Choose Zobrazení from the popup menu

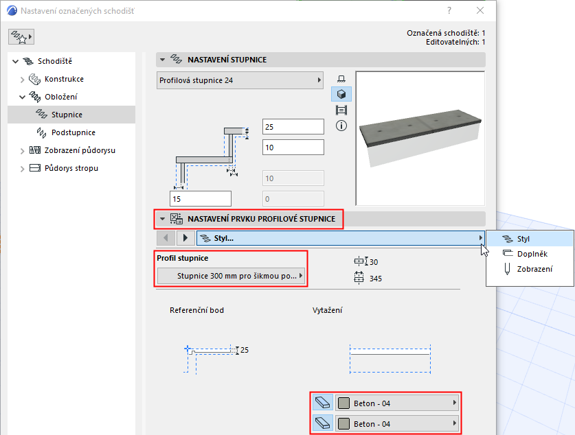pos(530,269)
